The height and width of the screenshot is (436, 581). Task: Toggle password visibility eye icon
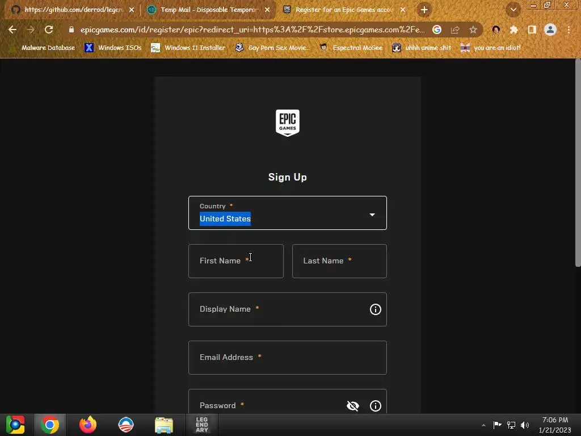click(353, 405)
